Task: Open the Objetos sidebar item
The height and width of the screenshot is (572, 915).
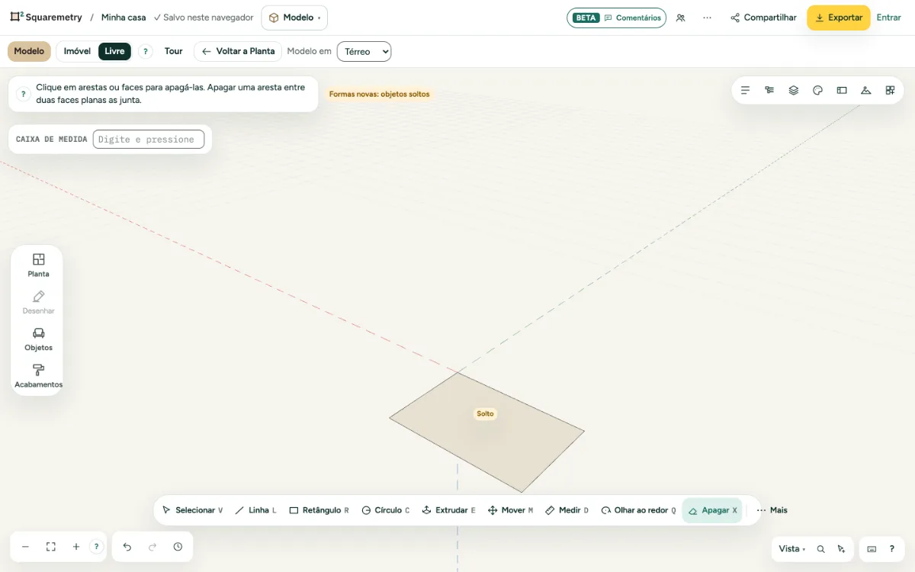Action: (38, 339)
